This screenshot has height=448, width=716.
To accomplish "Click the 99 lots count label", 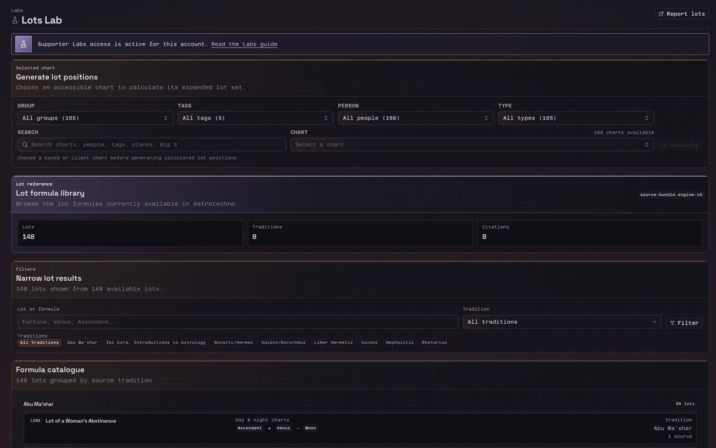I will (x=685, y=404).
